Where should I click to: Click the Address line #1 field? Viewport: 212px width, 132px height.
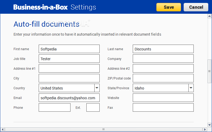click(69, 68)
